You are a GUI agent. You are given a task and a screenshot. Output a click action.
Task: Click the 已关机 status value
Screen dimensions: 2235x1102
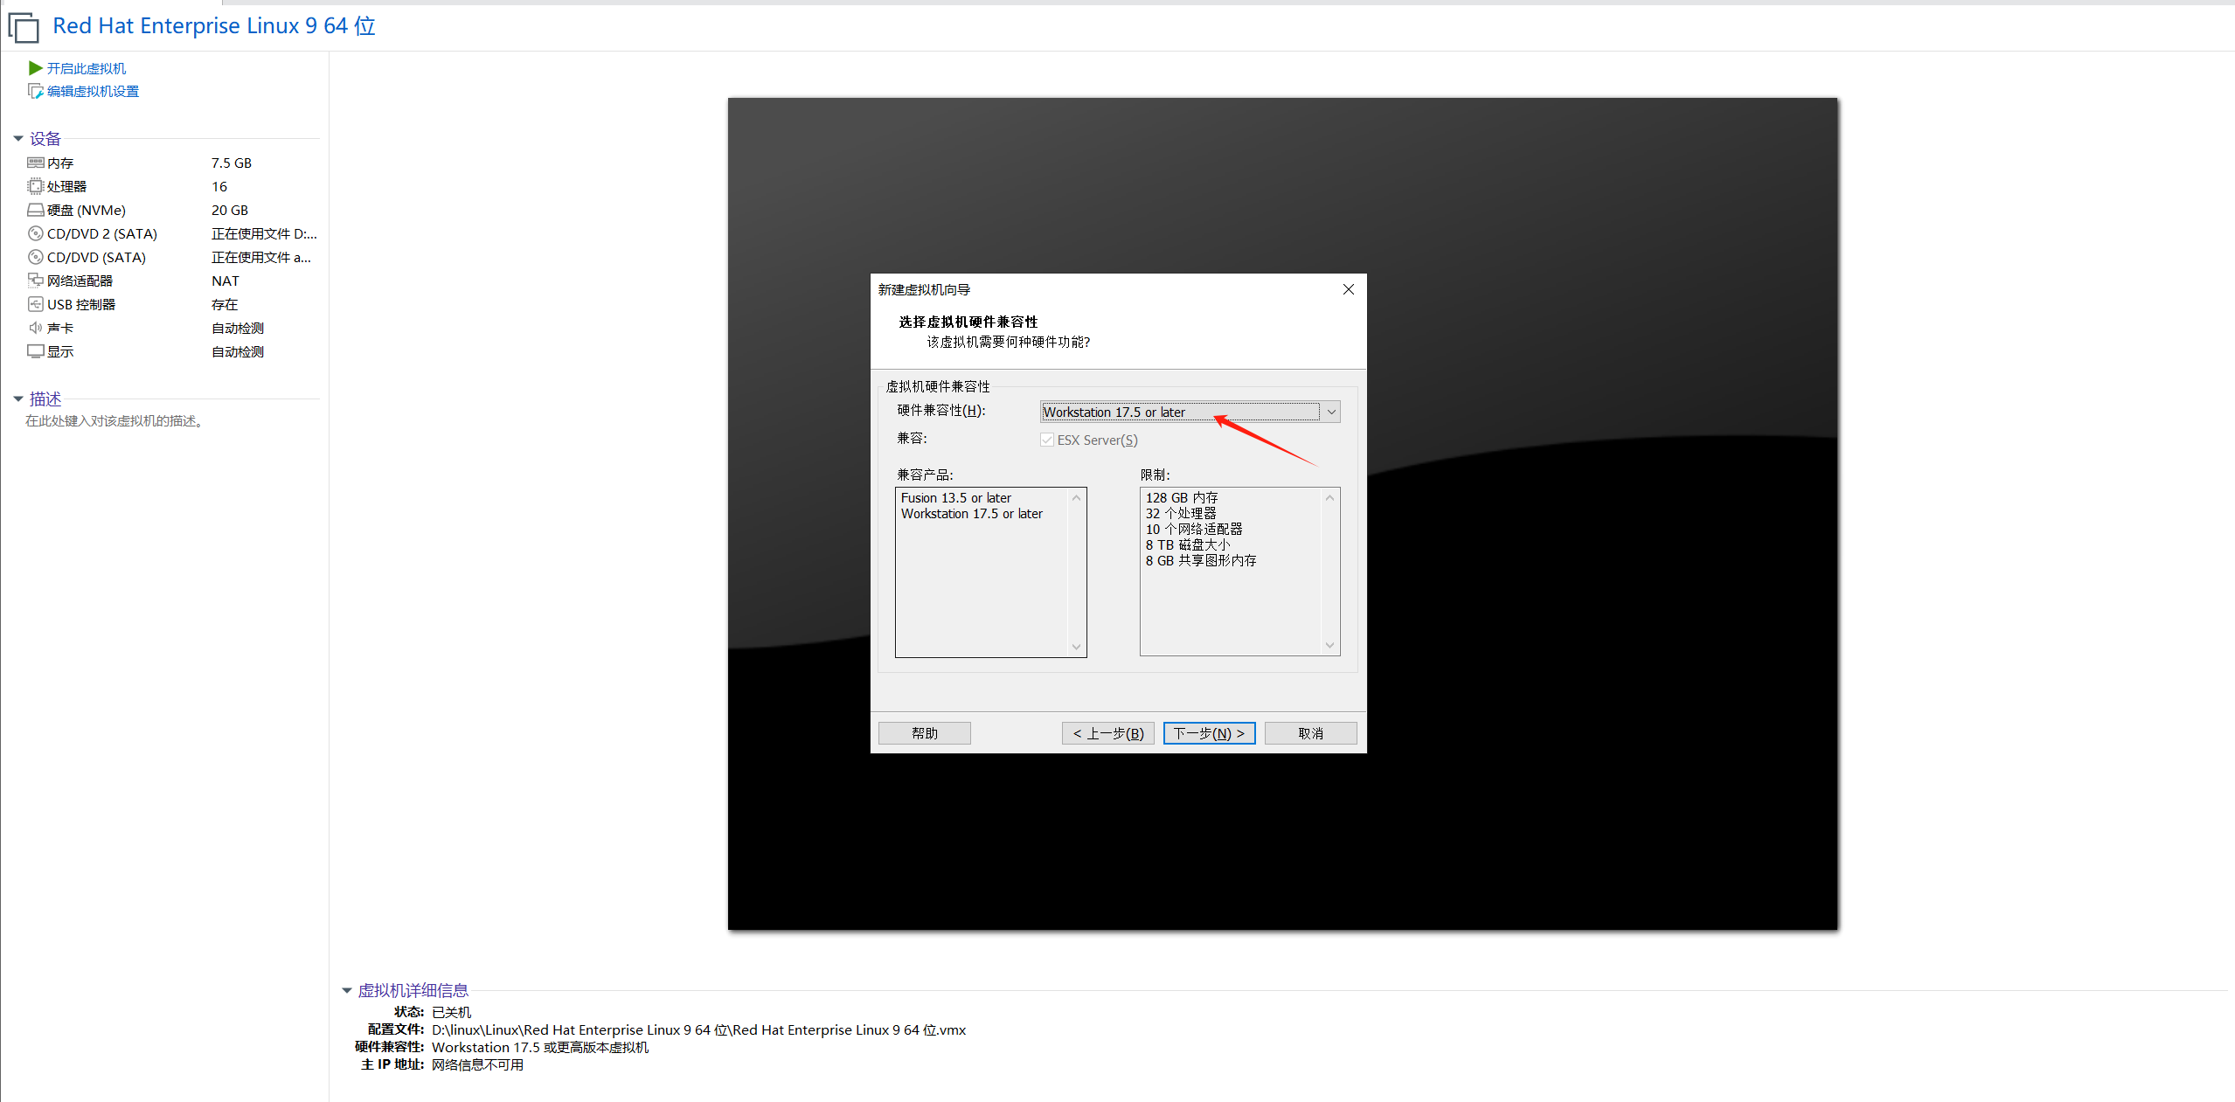tap(452, 1012)
